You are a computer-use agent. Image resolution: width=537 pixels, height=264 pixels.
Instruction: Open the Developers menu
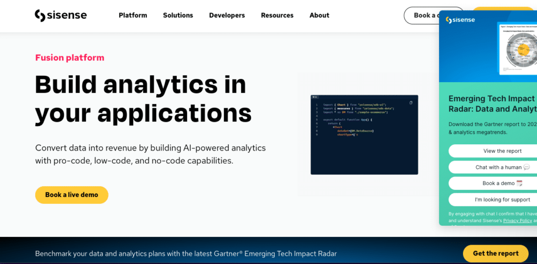227,15
